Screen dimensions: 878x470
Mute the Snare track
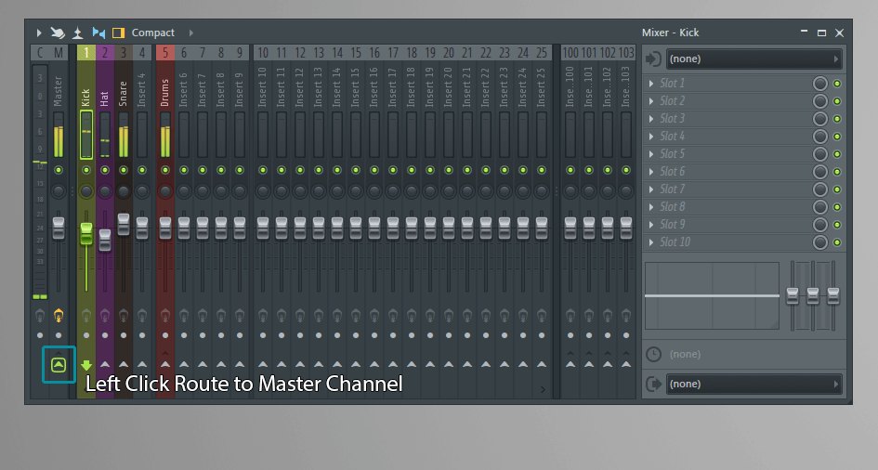tap(124, 170)
